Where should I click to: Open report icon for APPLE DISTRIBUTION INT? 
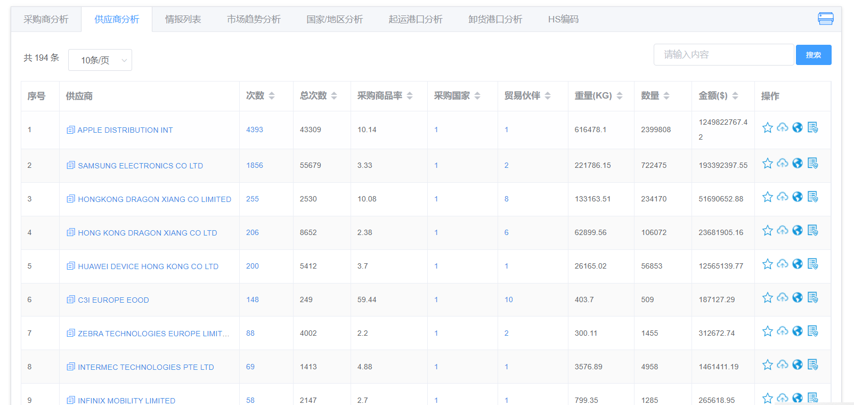click(x=812, y=127)
